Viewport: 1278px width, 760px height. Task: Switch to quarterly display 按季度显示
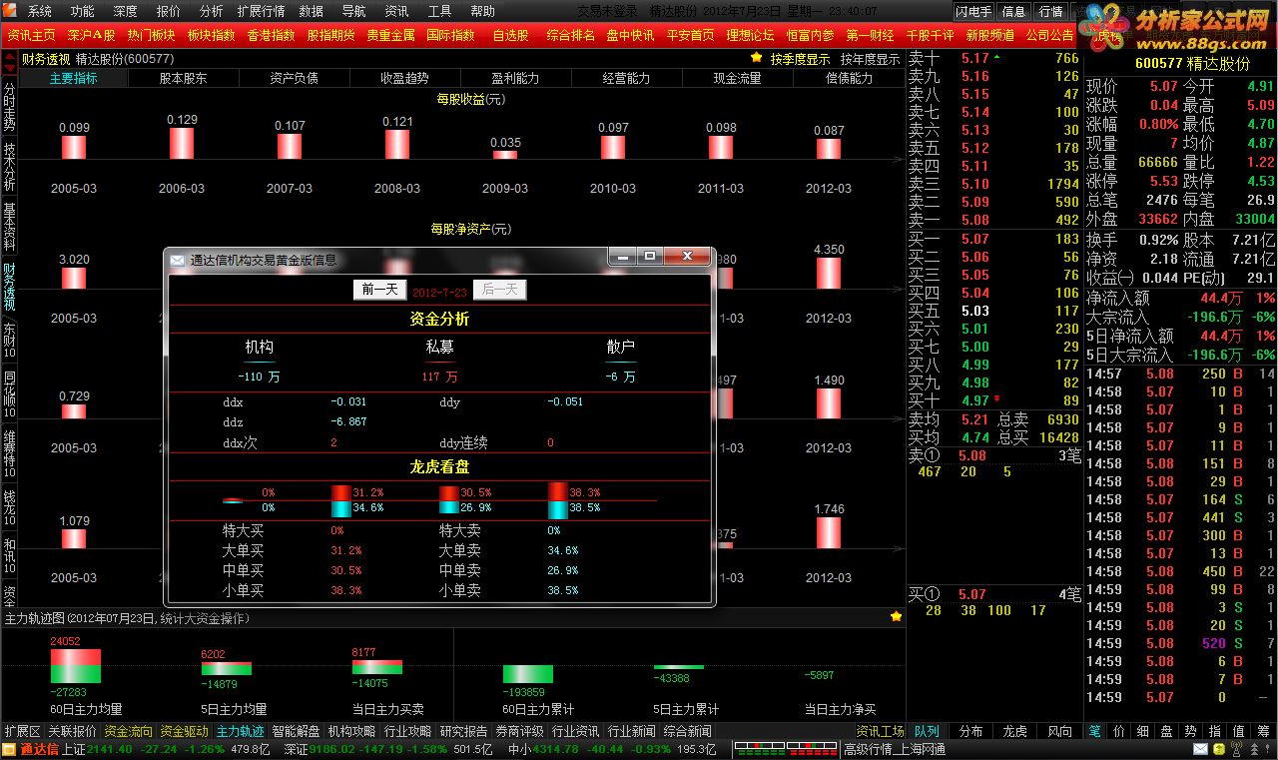[x=800, y=58]
